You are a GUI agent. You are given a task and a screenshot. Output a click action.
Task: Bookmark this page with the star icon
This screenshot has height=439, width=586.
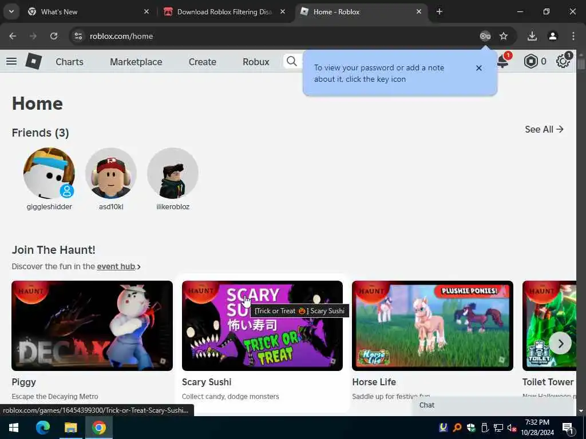coord(504,36)
